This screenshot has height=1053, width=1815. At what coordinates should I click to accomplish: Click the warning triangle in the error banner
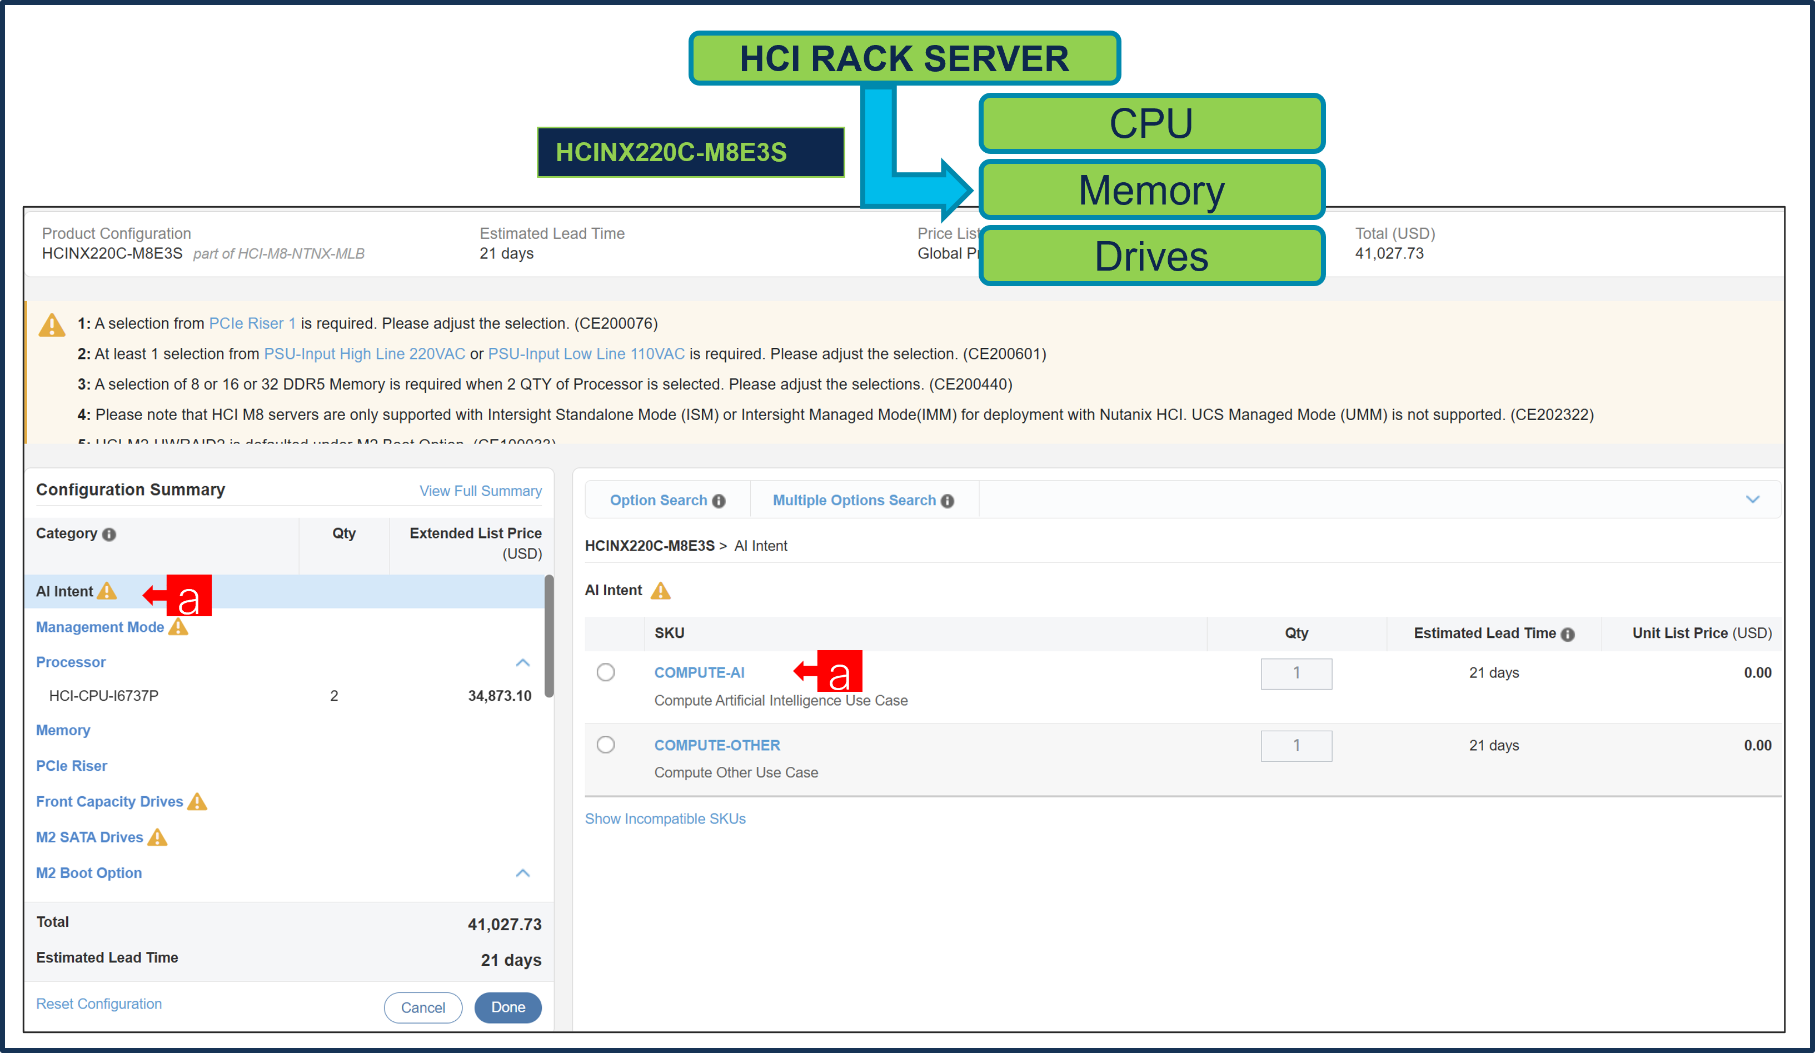click(51, 324)
